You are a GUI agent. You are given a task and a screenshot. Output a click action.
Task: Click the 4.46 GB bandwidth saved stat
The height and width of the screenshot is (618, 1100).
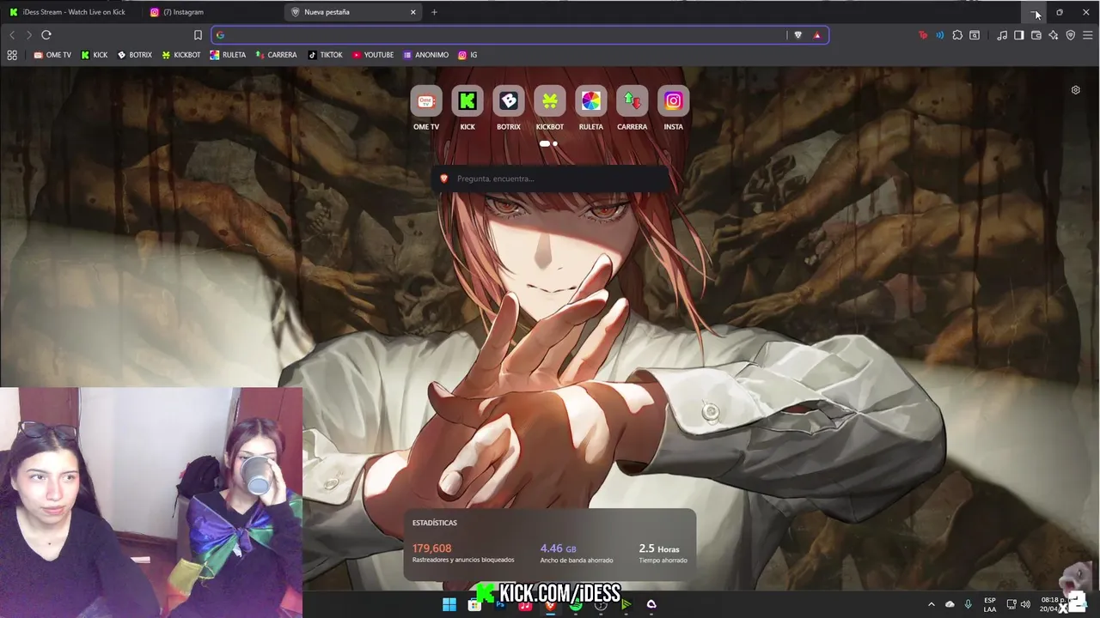coord(576,554)
